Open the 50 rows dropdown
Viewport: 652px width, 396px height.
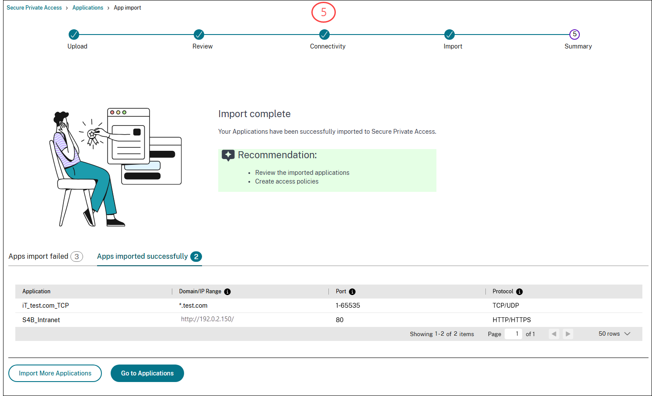pyautogui.click(x=614, y=333)
